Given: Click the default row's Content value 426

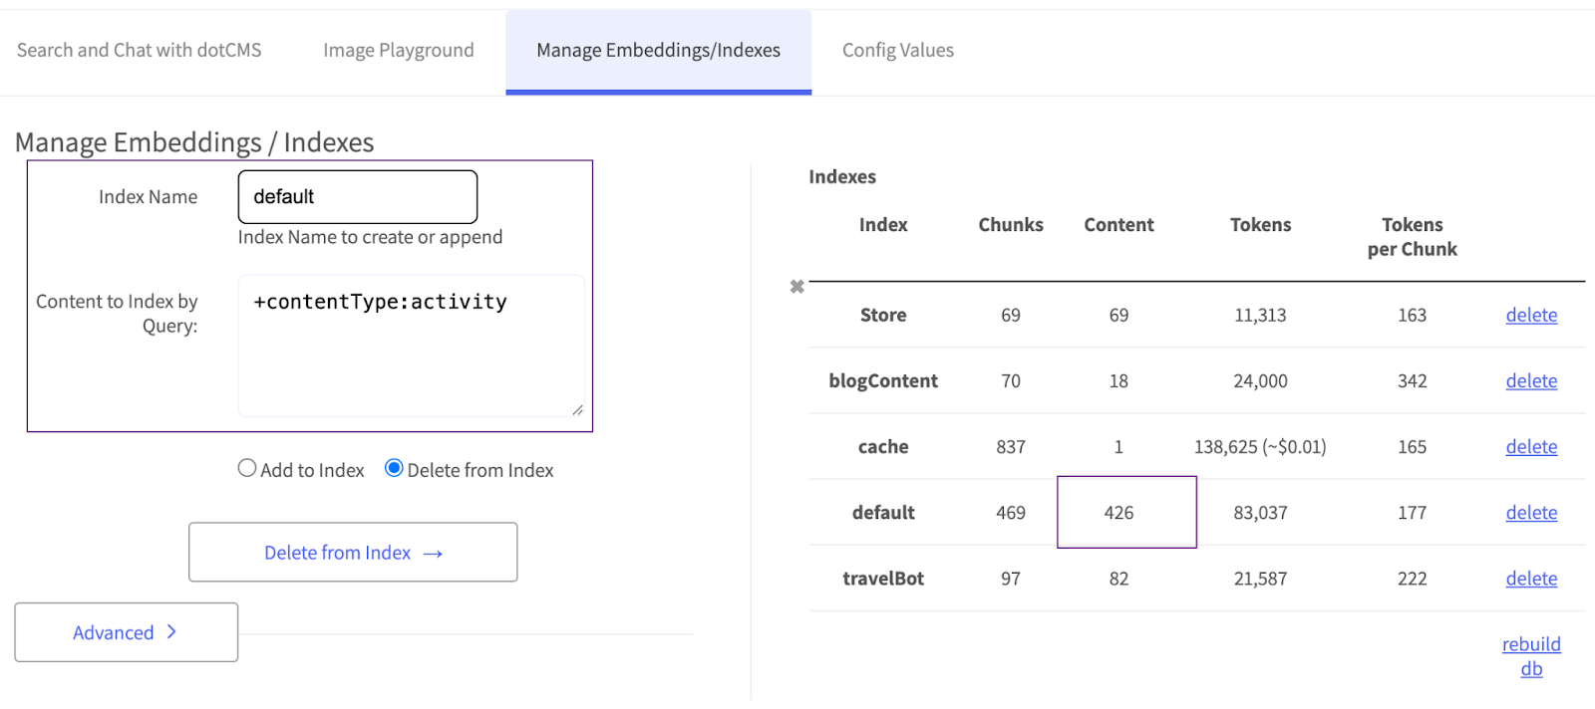Looking at the screenshot, I should (1118, 513).
